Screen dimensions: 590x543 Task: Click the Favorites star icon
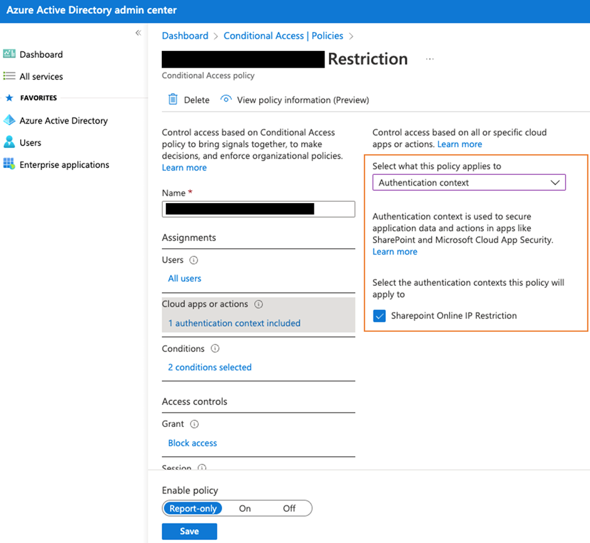[x=9, y=98]
